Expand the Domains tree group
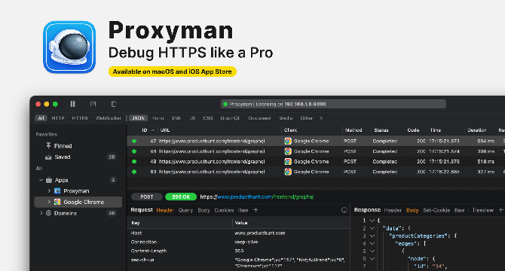505x271 pixels. click(x=41, y=213)
